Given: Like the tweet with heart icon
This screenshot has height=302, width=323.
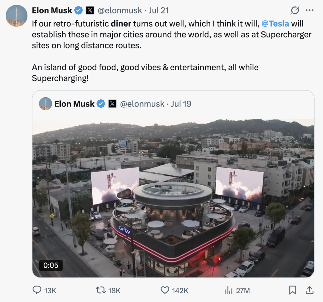Looking at the screenshot, I should 165,290.
